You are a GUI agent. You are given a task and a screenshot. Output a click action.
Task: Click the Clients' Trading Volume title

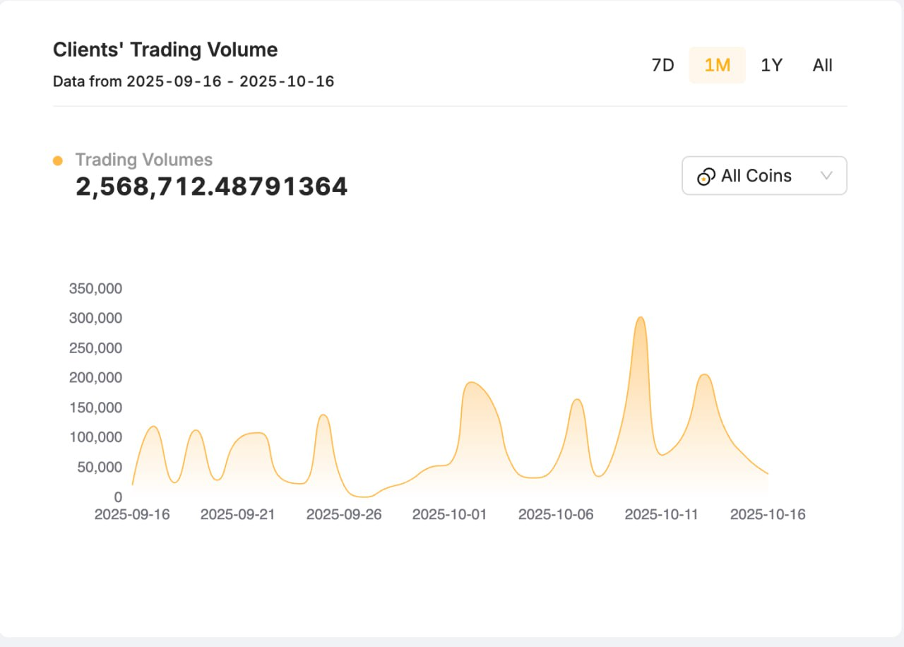coord(165,49)
